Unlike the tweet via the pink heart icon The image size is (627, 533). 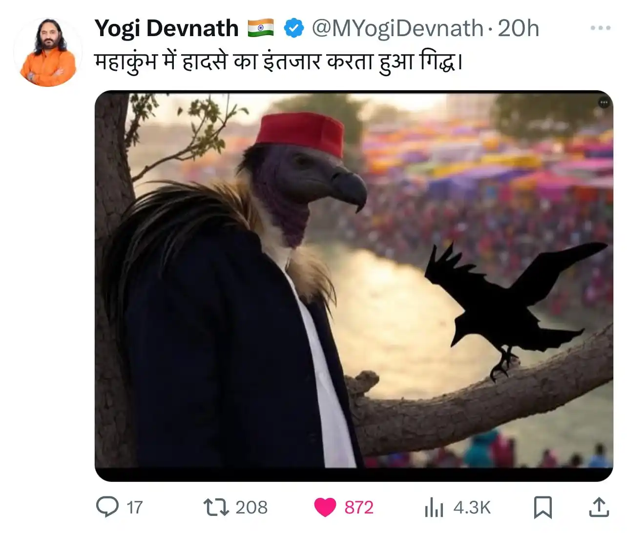coord(325,507)
